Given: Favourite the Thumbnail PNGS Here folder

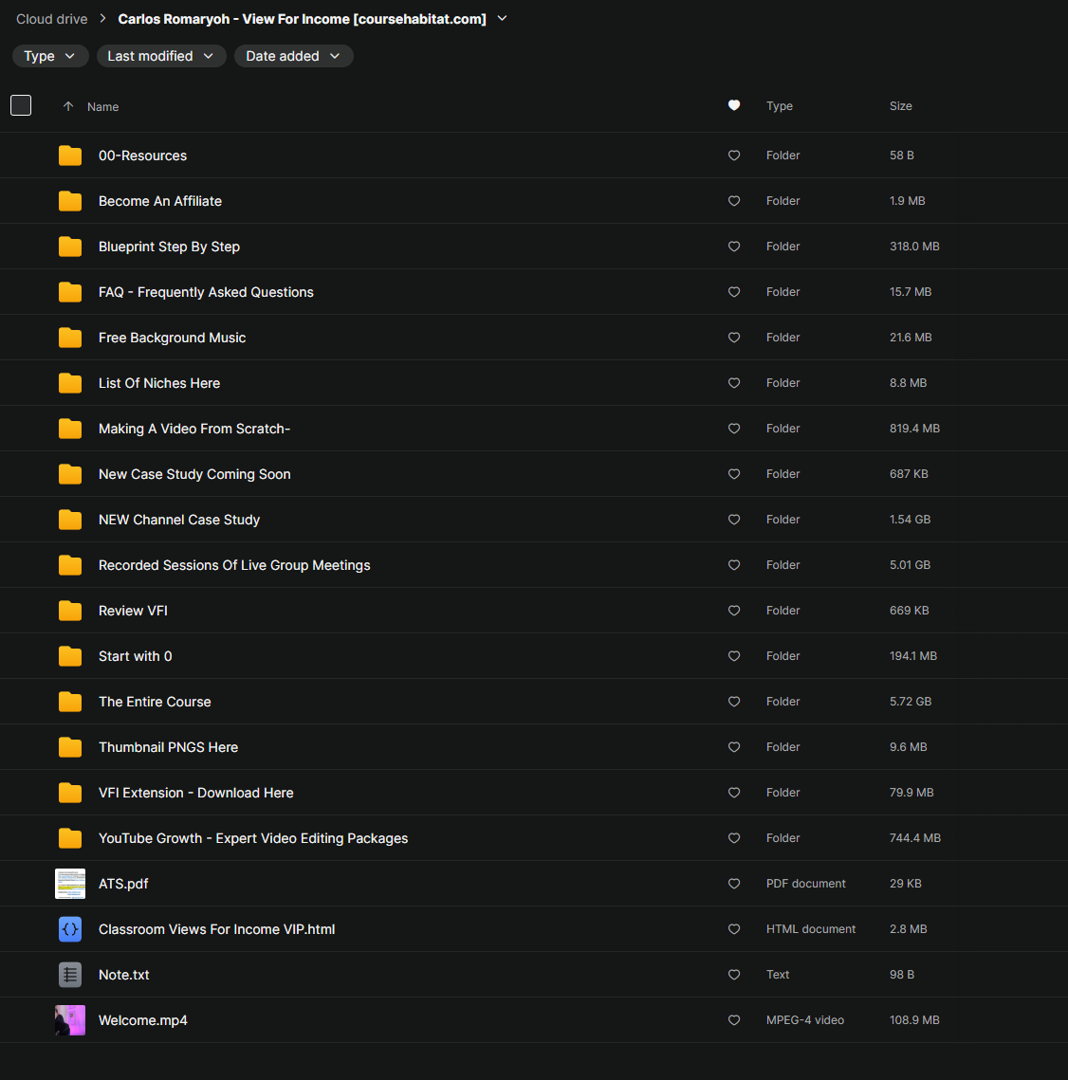Looking at the screenshot, I should pyautogui.click(x=734, y=747).
